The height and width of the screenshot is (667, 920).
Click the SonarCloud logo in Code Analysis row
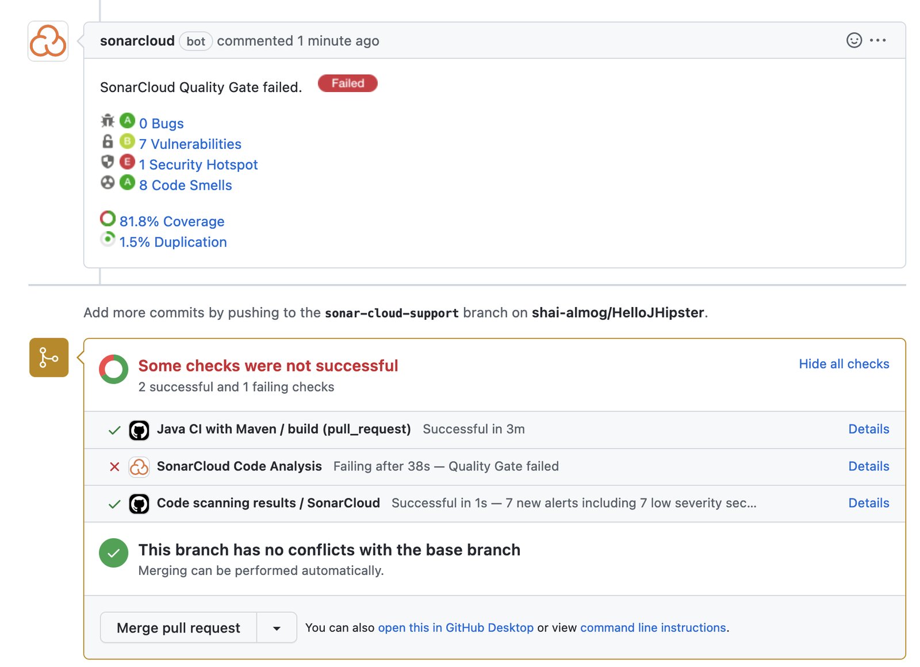pyautogui.click(x=139, y=467)
